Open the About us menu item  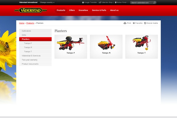[x=114, y=10]
